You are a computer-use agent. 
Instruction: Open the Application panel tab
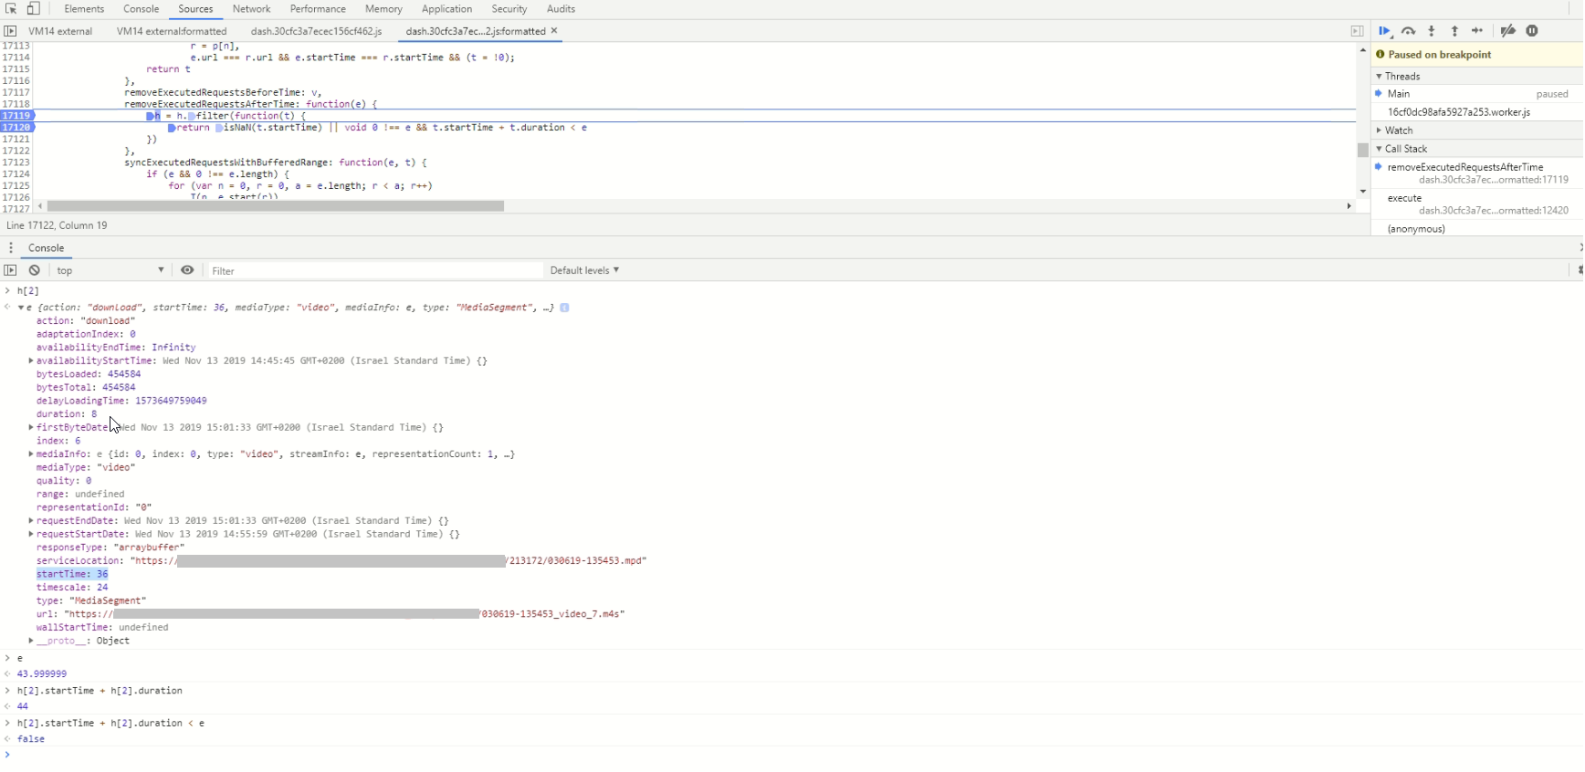[x=446, y=9]
